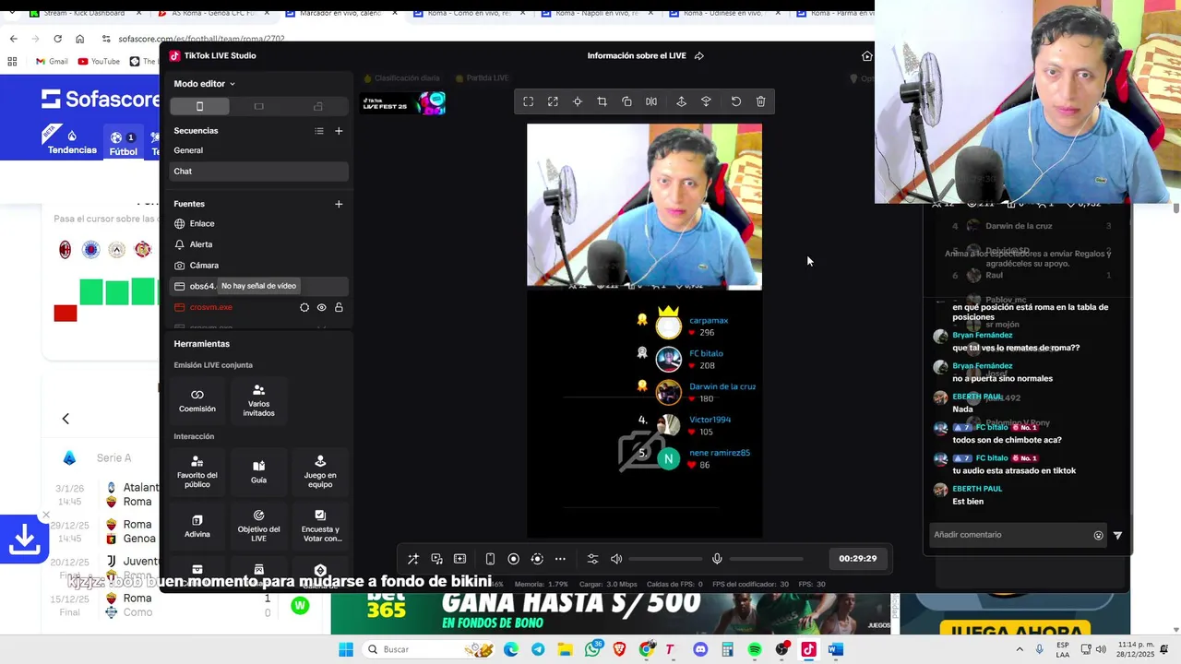Open the Secuencias list view icon
Screen dimensions: 1181x664
pos(319,131)
